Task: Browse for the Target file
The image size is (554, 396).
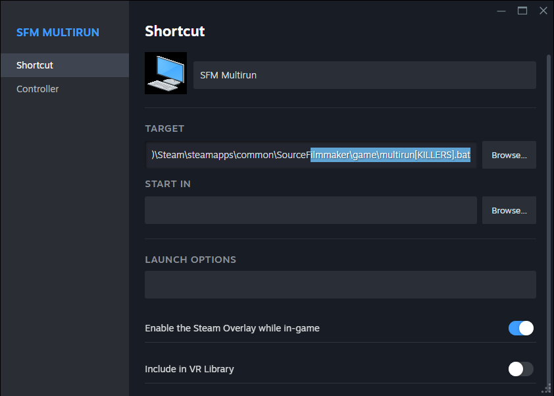Action: pyautogui.click(x=509, y=156)
